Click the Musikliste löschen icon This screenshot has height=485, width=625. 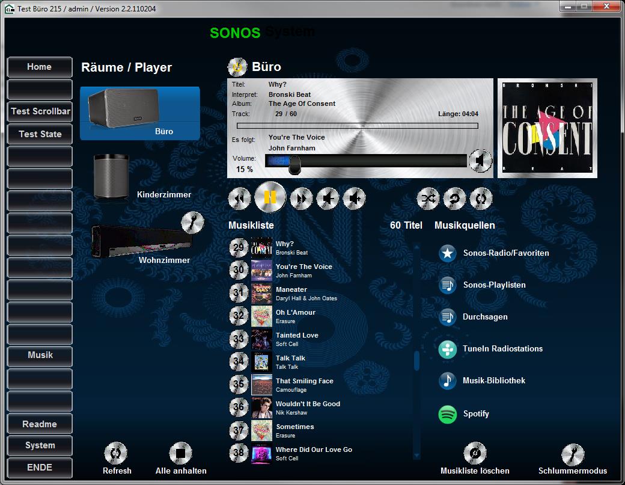pyautogui.click(x=475, y=454)
